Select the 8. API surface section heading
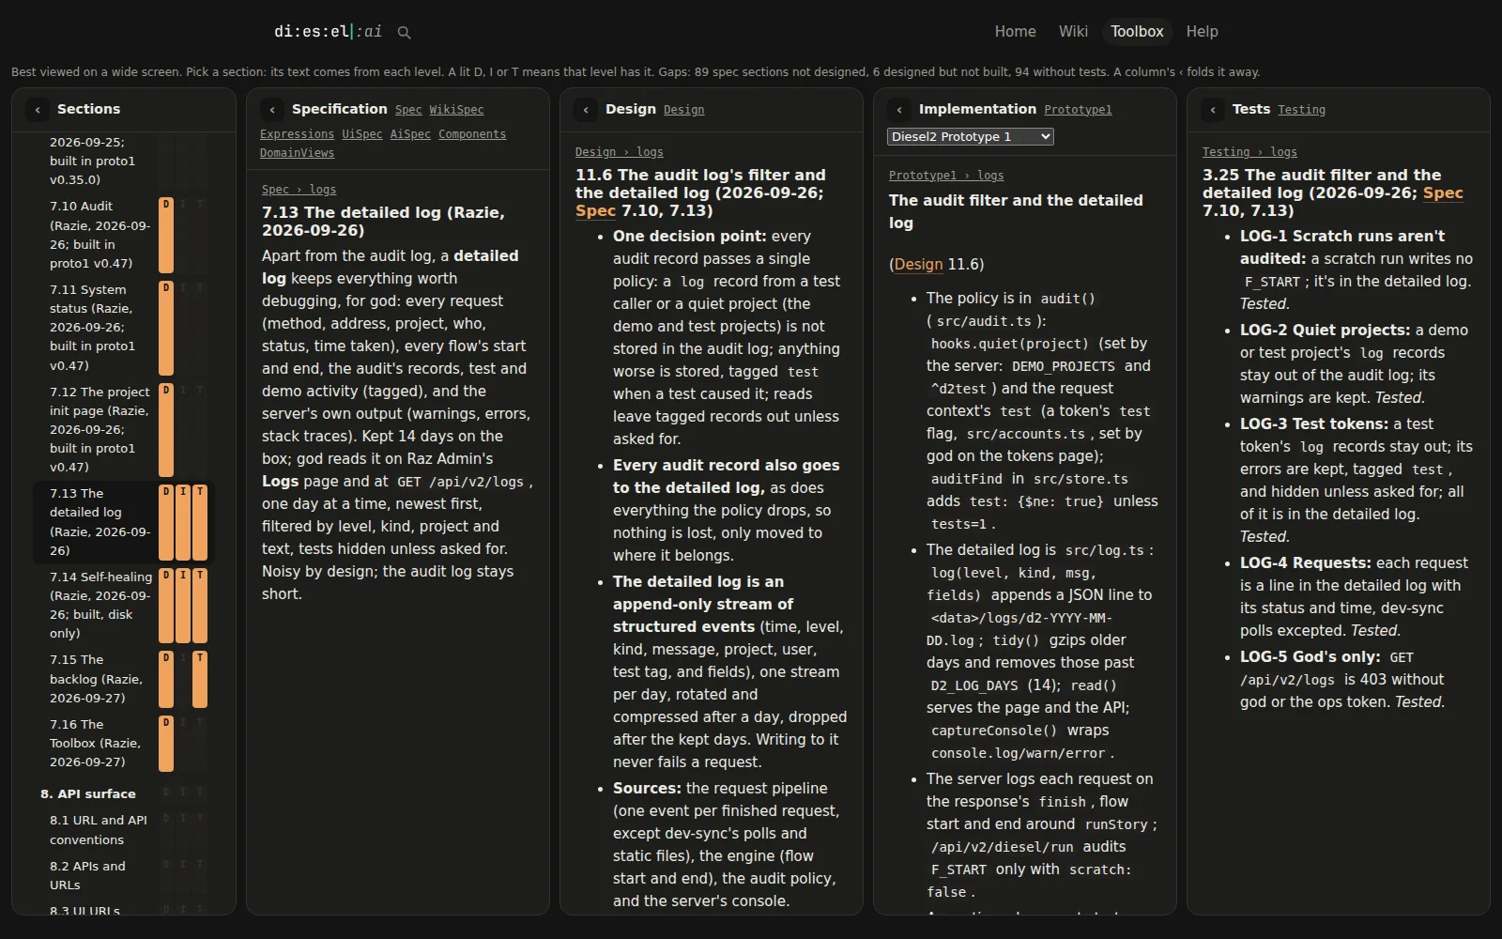 (x=88, y=794)
